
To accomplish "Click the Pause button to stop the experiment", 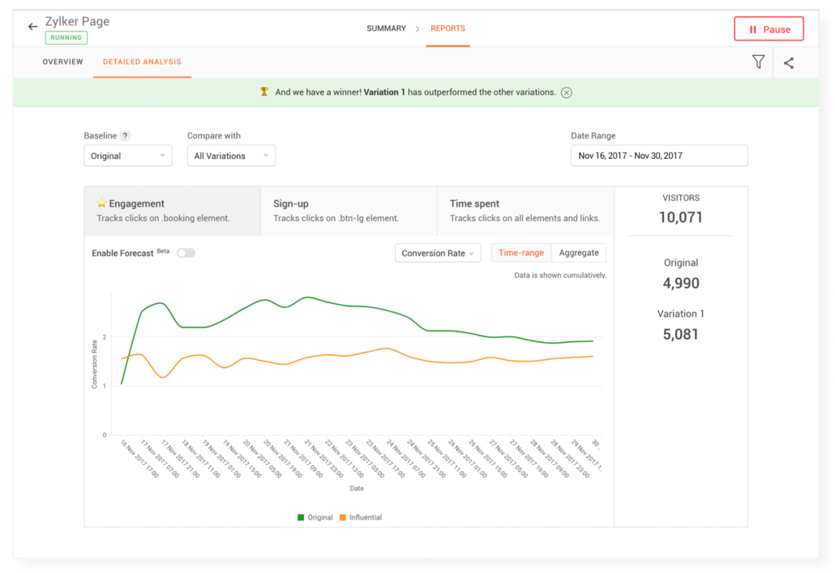I will [769, 28].
